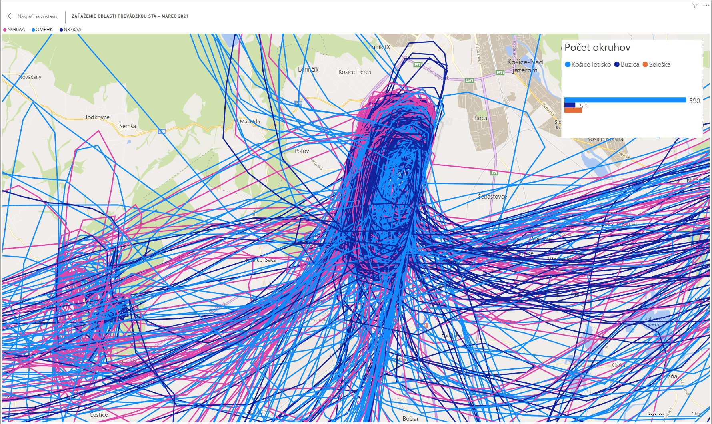Go back via Naspäť na zostavu
The height and width of the screenshot is (424, 712).
click(x=37, y=16)
